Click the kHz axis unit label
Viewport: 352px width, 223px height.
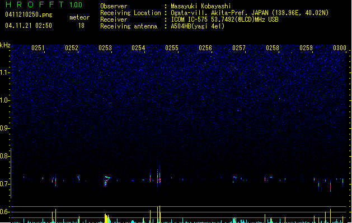click(5, 45)
